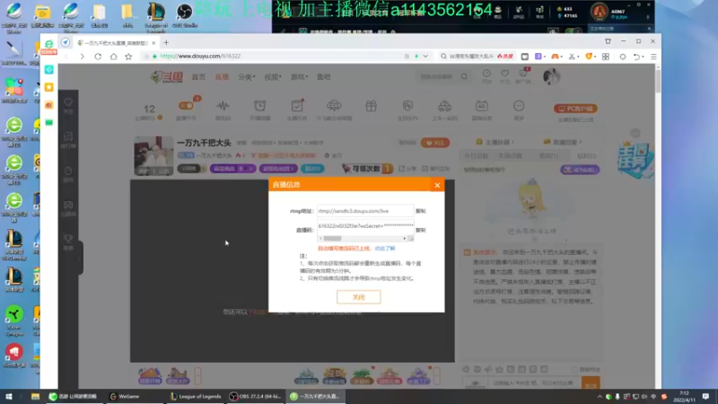
Task: Close the live info dialog with X
Action: click(437, 185)
